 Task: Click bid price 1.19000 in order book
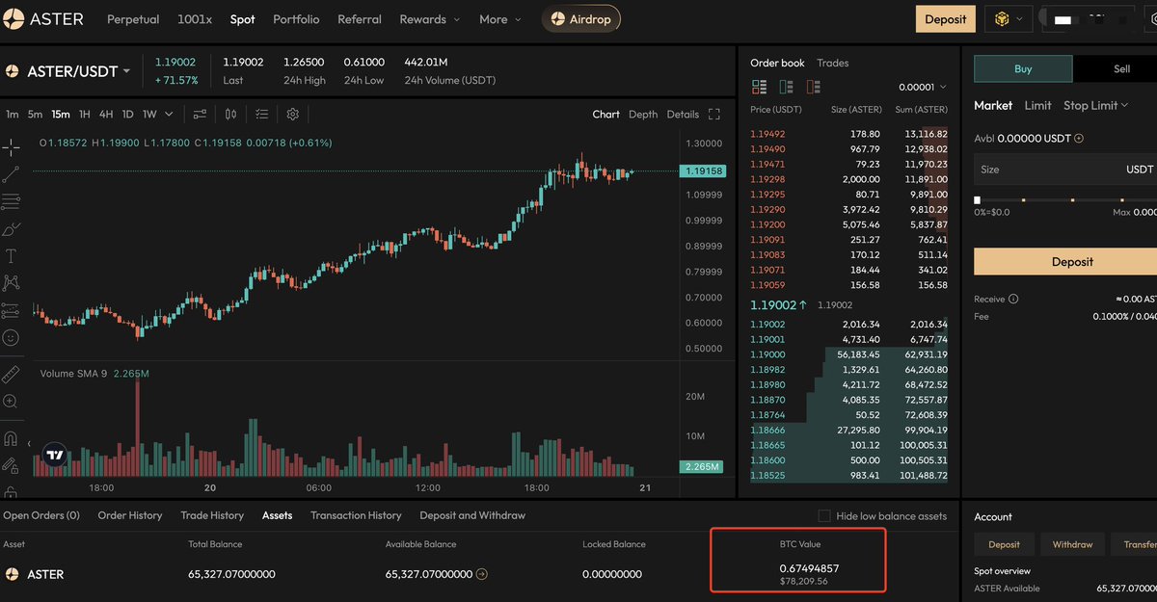click(x=767, y=354)
